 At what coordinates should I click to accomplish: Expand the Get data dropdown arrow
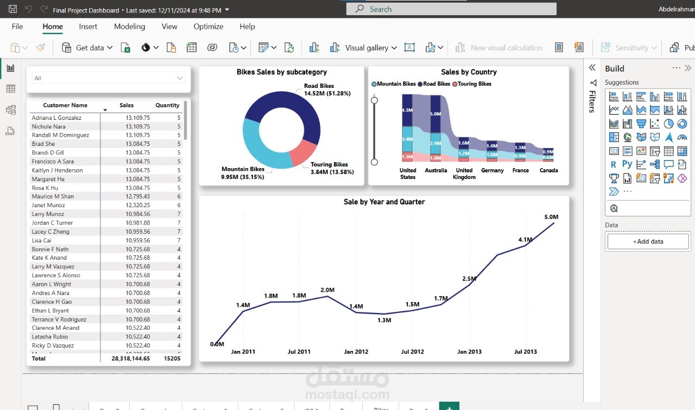(109, 47)
